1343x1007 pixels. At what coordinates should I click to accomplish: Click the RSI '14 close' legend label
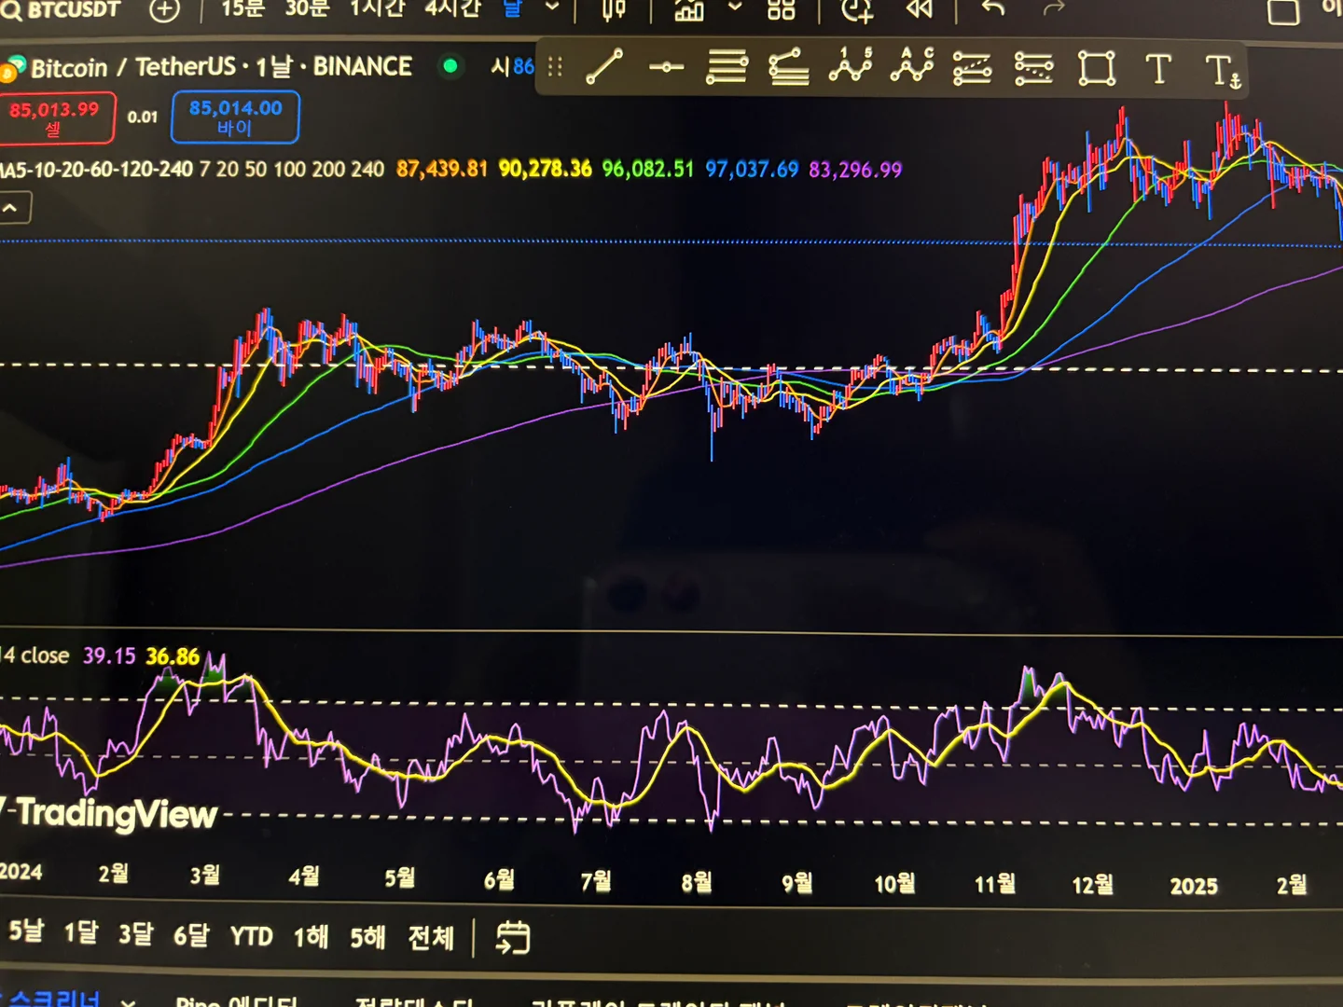click(35, 655)
